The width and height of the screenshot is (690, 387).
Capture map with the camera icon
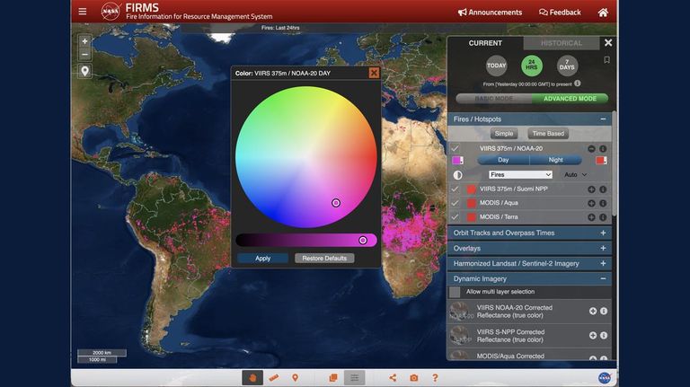(x=414, y=378)
